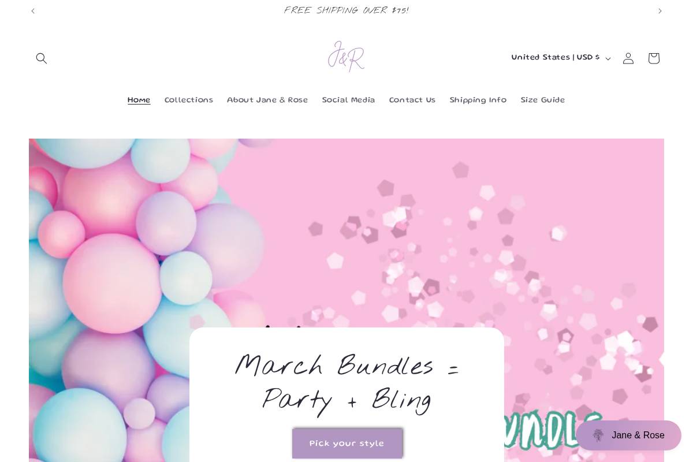View the Shipping Info page
Screen dimensions: 693x462
coord(478,100)
